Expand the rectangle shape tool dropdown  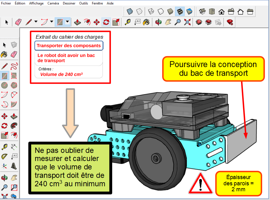point(67,22)
